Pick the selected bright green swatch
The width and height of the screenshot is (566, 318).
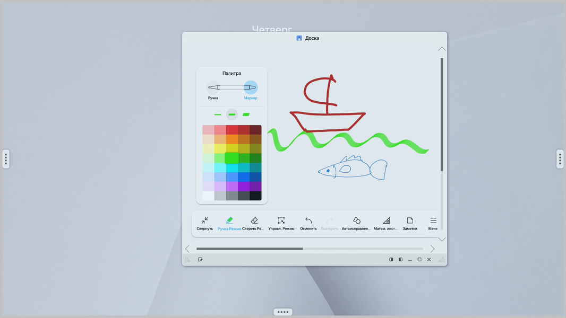[x=231, y=158]
